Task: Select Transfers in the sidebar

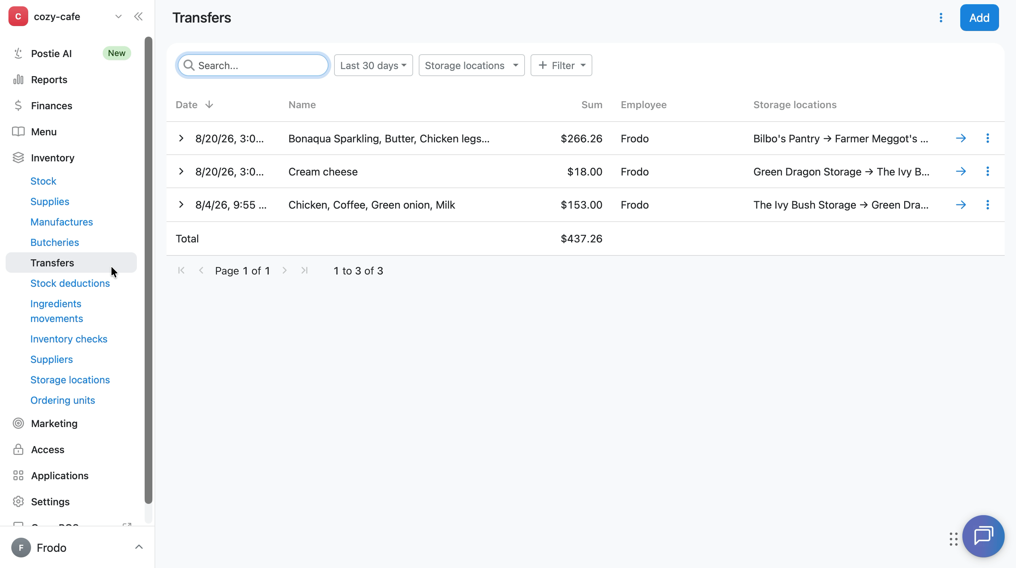Action: [71, 263]
